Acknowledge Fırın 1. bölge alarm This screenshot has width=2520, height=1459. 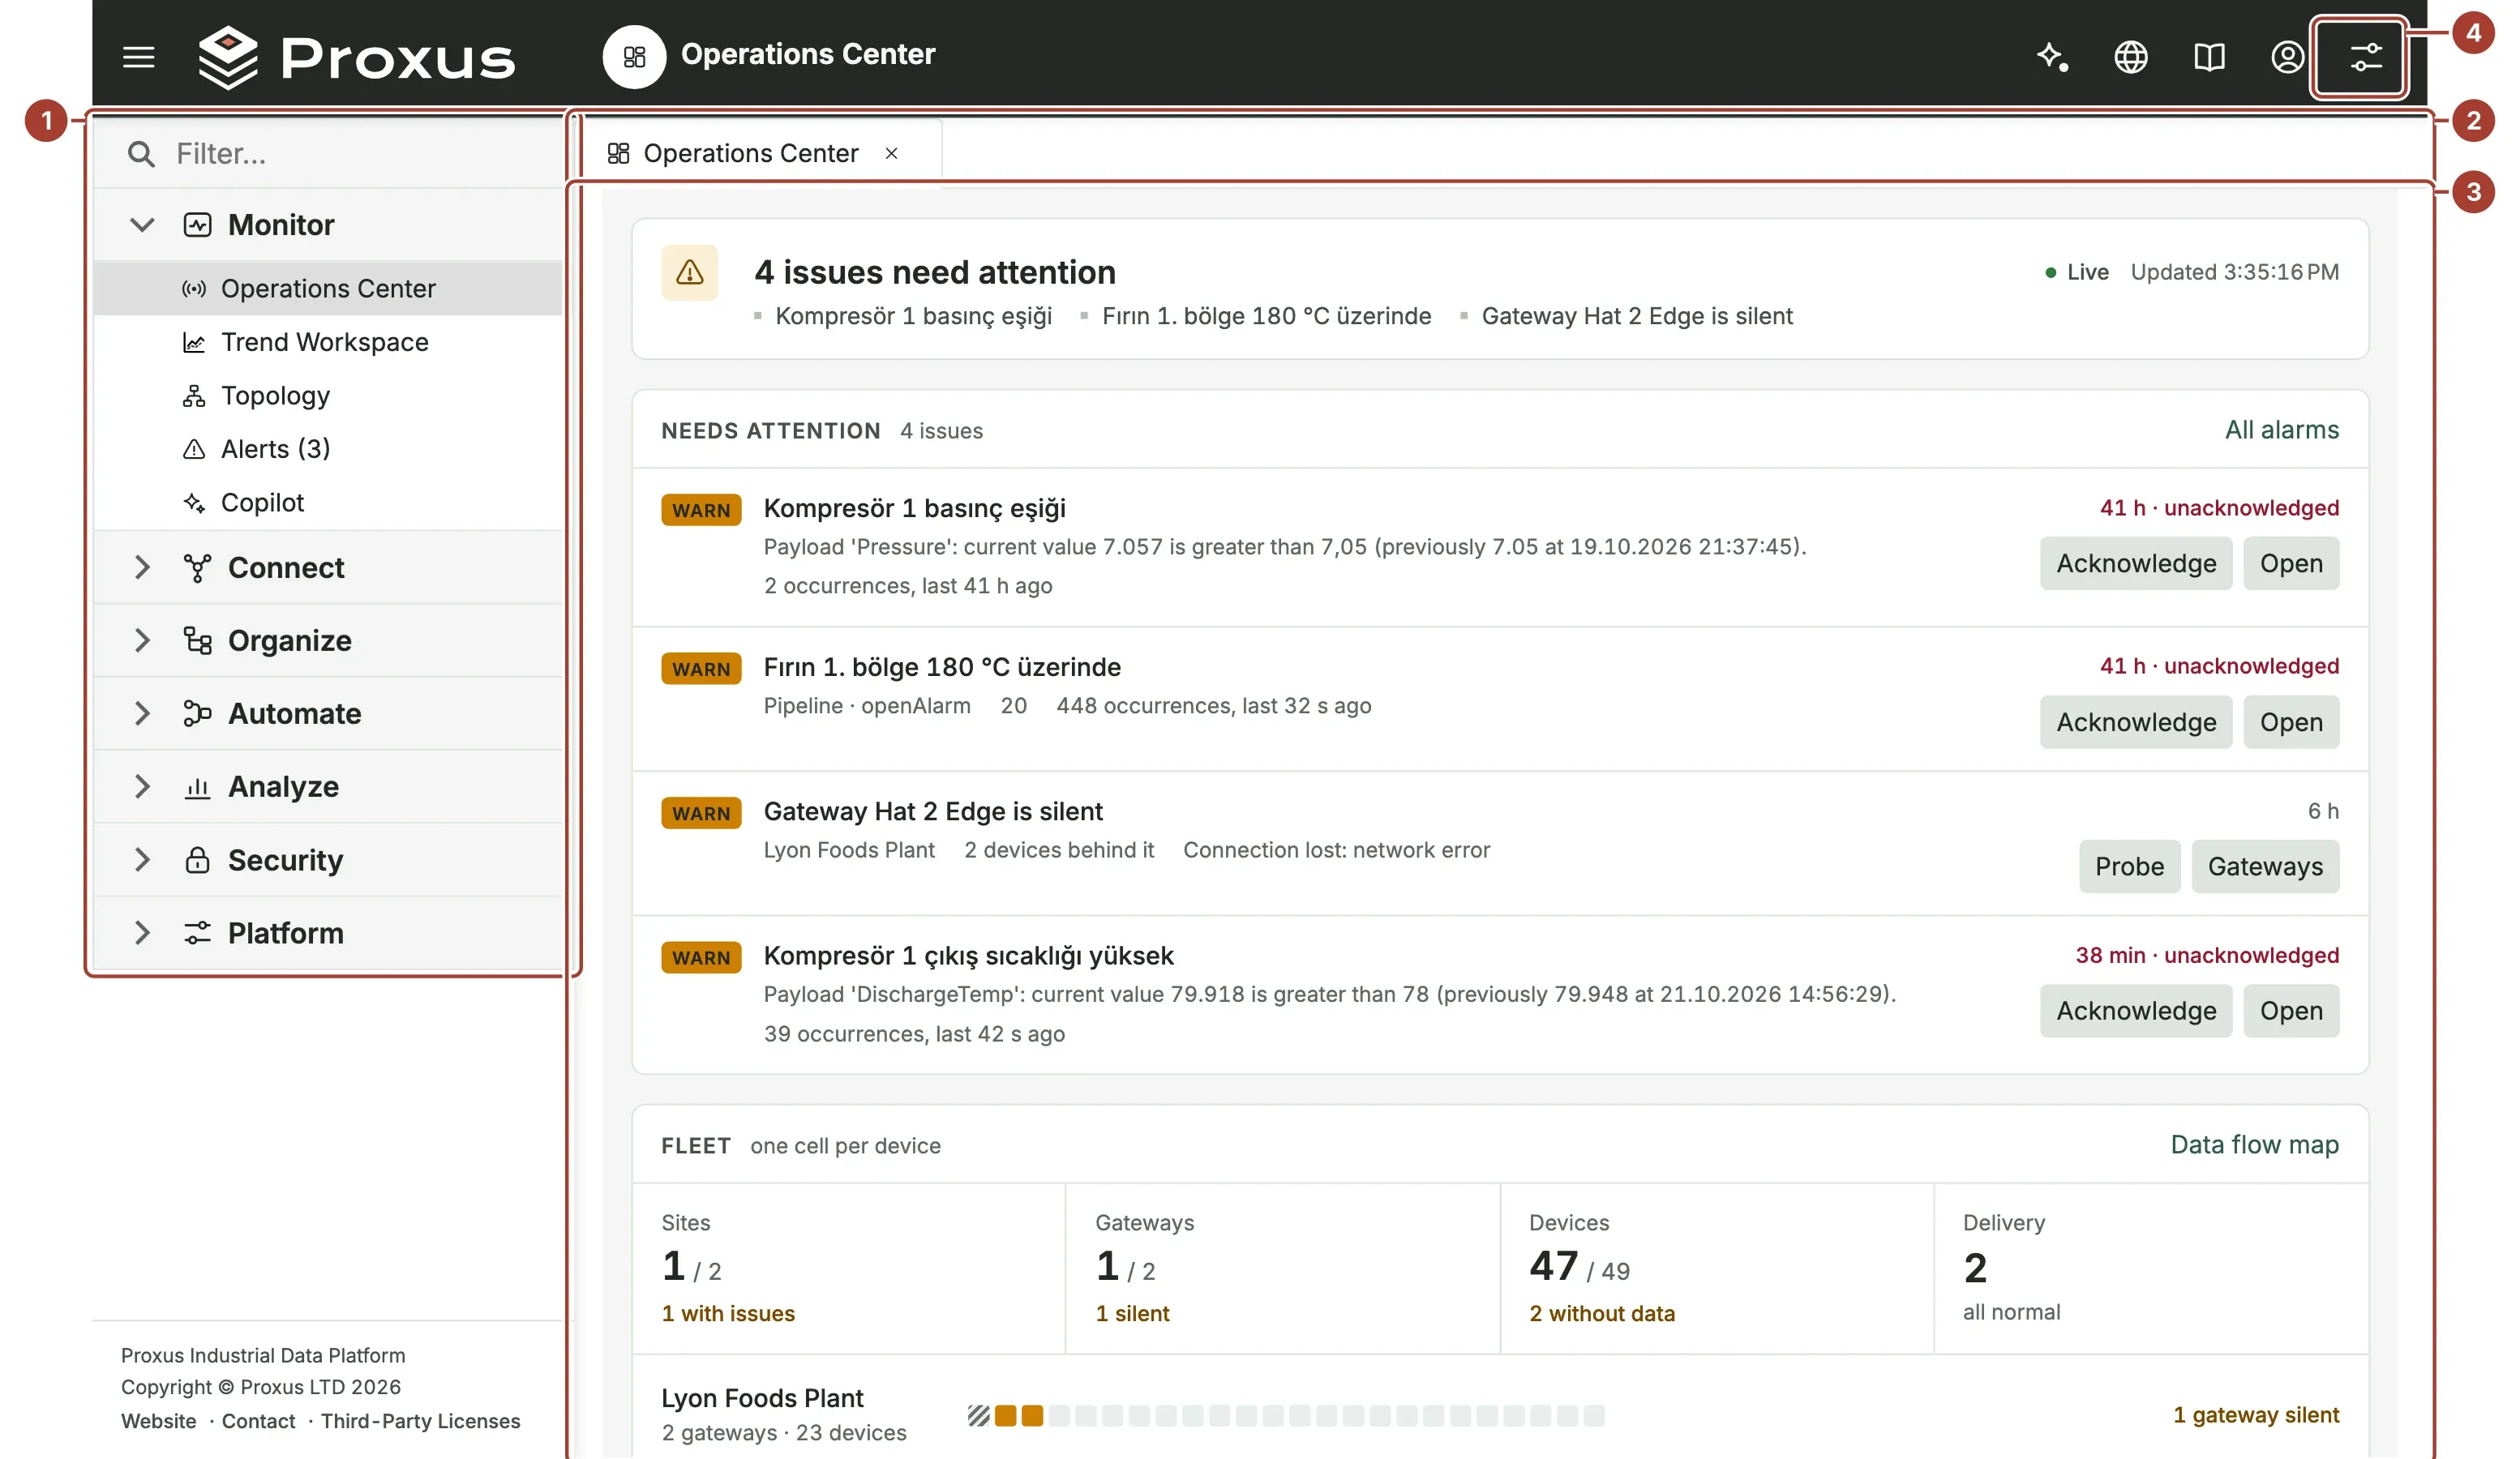click(x=2135, y=722)
